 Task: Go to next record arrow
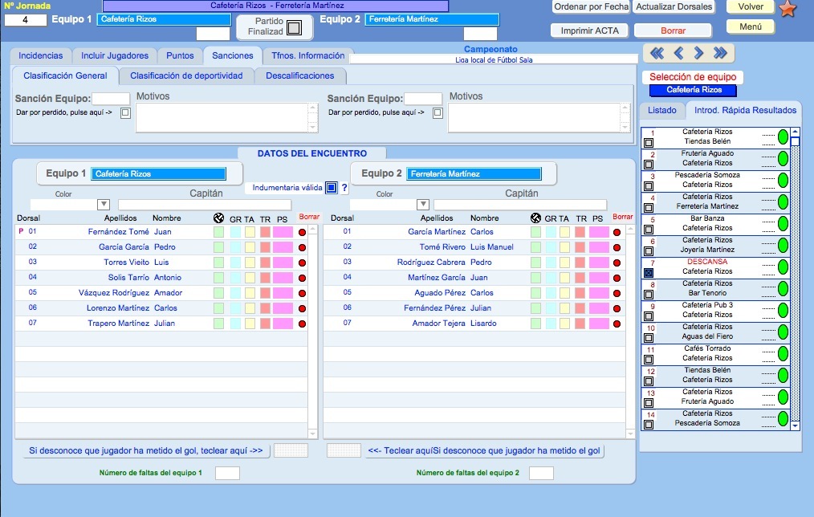698,53
